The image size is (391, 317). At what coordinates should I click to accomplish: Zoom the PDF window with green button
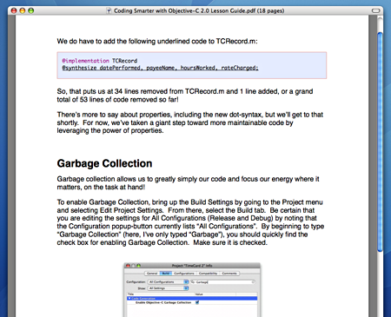[31, 10]
